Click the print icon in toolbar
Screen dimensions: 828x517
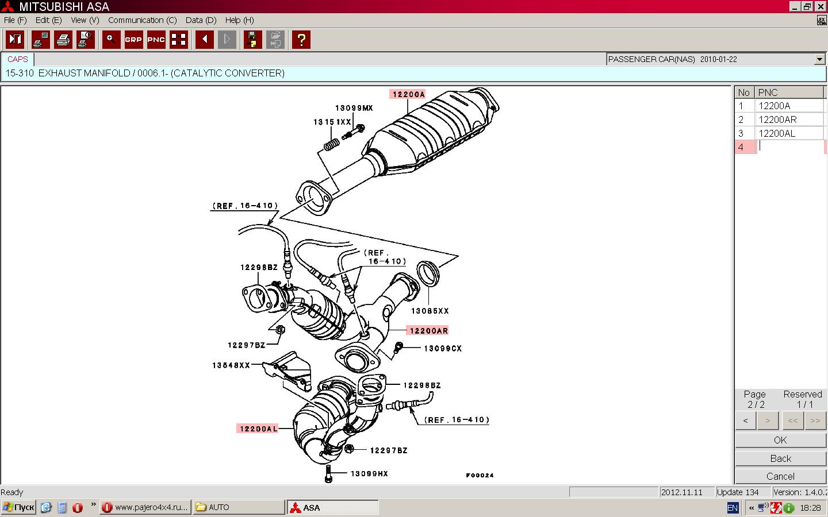click(63, 40)
